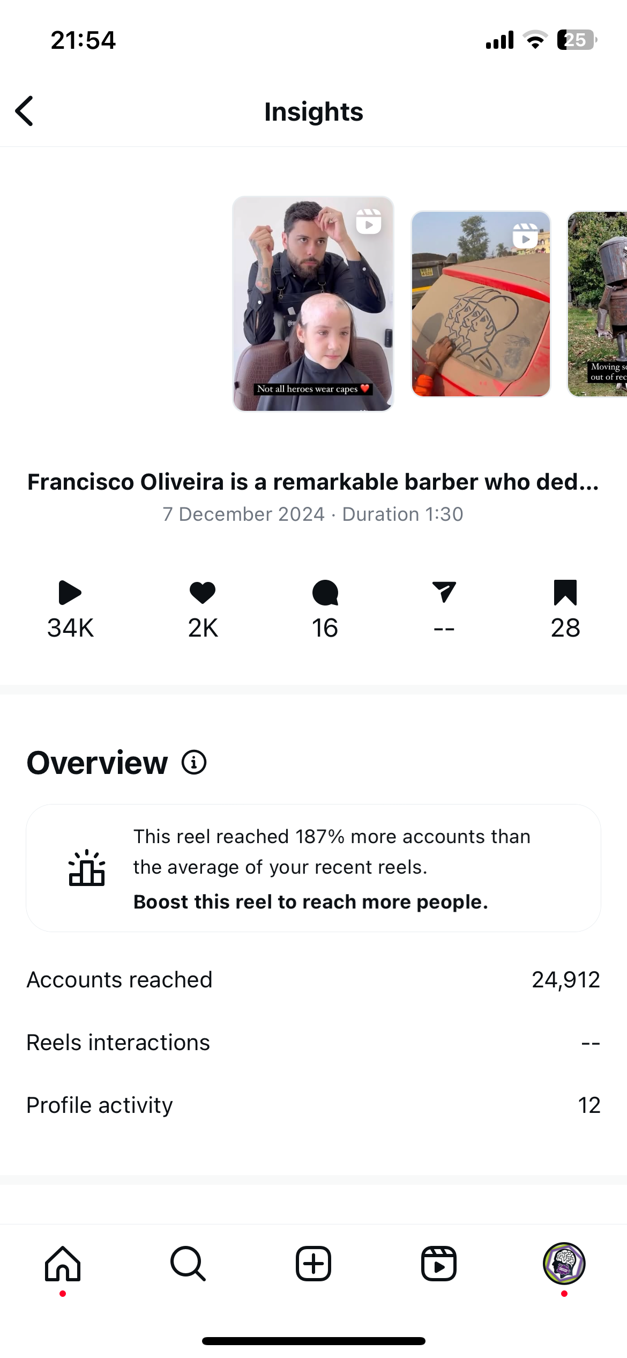Tap the Francisco Oliveira caption text
This screenshot has height=1358, width=627.
click(313, 482)
